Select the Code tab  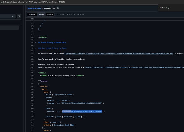pos(41,15)
